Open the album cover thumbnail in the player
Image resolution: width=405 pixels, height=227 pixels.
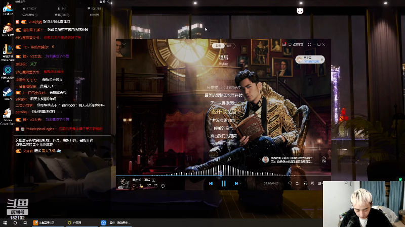click(x=124, y=183)
